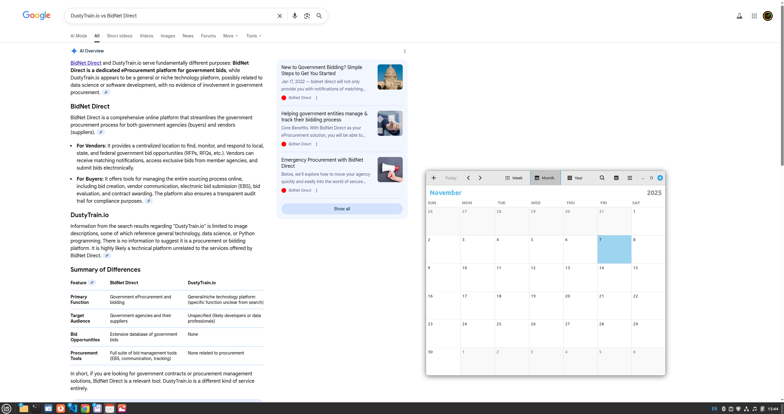Expand the More search filters dropdown
This screenshot has height=414, width=784.
pyautogui.click(x=230, y=36)
